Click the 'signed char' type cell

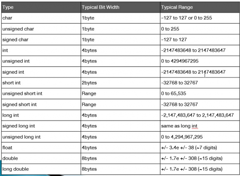pyautogui.click(x=41, y=40)
